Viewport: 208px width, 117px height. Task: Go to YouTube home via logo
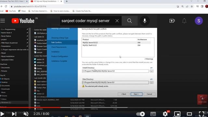23,21
